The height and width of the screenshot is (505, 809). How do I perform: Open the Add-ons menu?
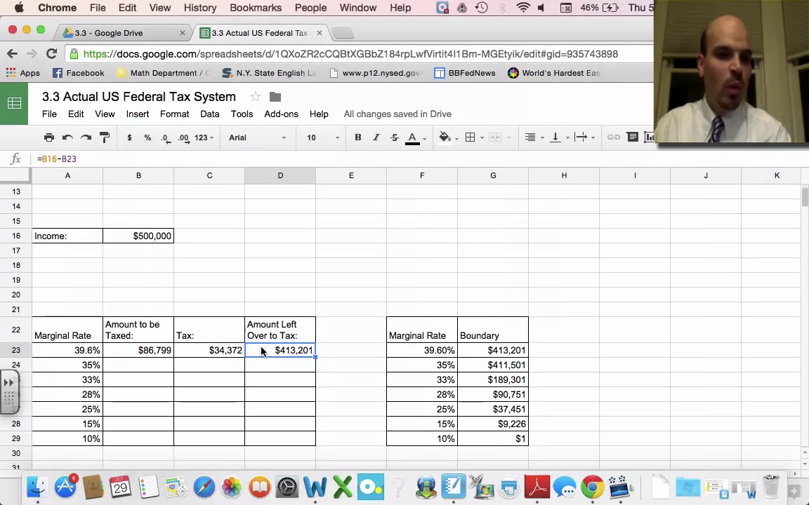281,114
